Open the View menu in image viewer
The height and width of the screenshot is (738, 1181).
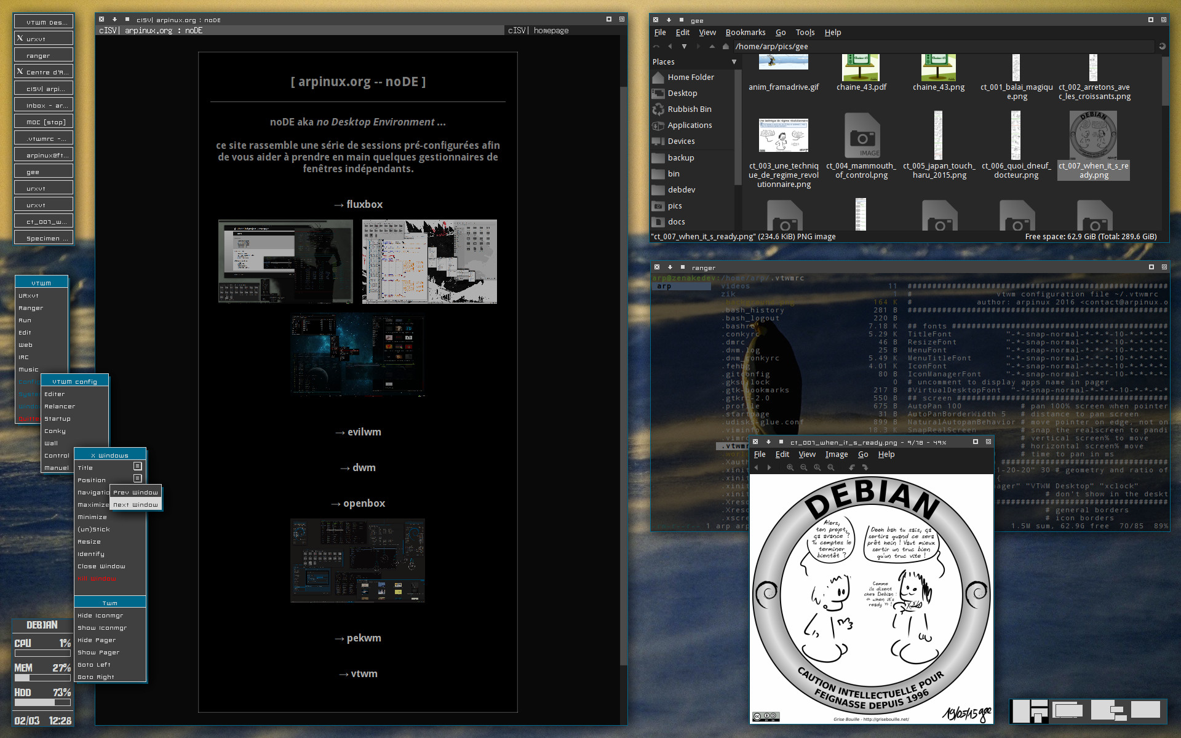(x=807, y=454)
